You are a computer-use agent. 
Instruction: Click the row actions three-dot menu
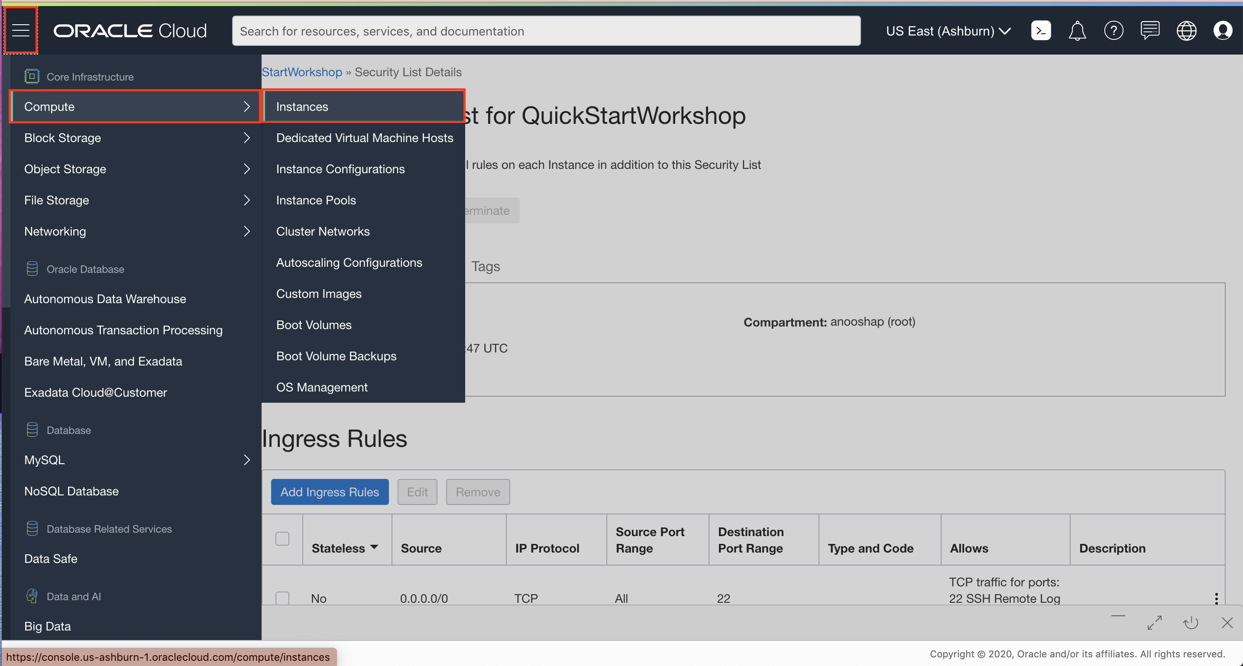[x=1216, y=598]
